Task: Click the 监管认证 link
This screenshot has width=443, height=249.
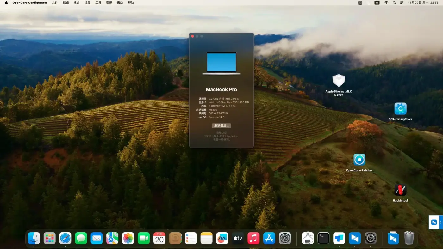Action: (x=221, y=133)
